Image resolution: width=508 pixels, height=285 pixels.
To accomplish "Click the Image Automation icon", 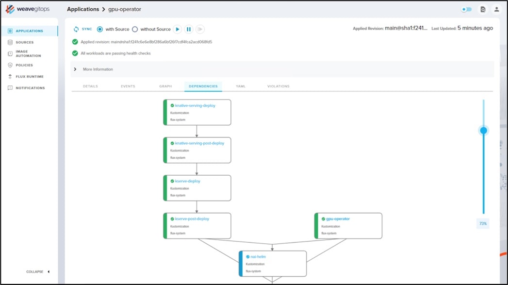I will coord(10,53).
